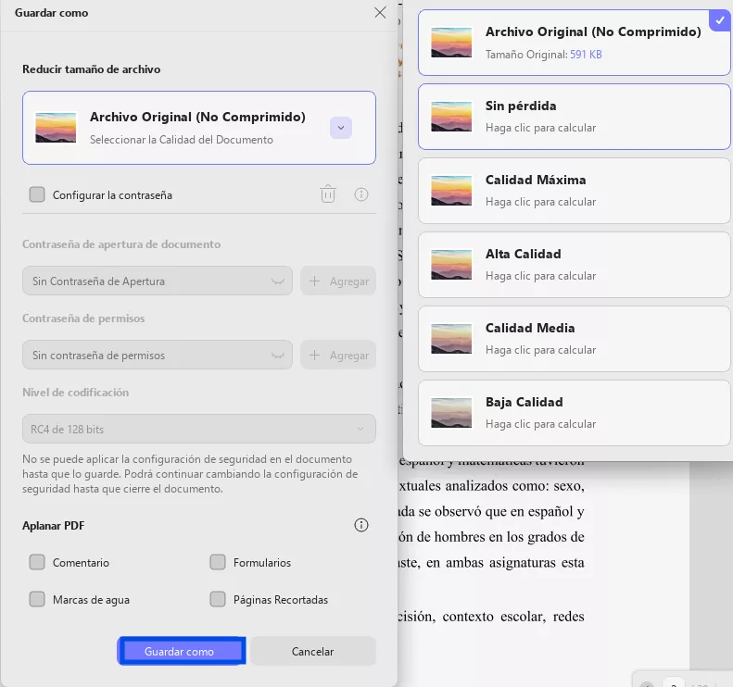Click the Aplanar PDF info icon

click(x=361, y=525)
